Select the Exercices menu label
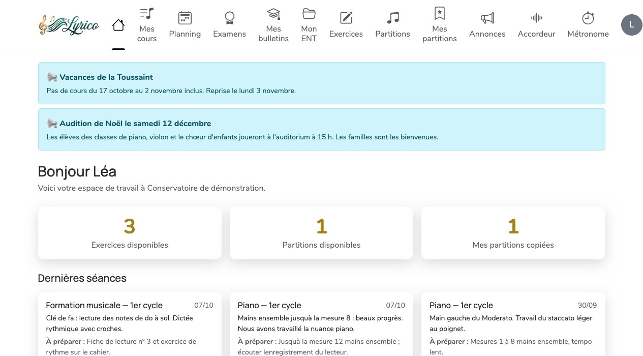This screenshot has height=356, width=643. pyautogui.click(x=346, y=34)
